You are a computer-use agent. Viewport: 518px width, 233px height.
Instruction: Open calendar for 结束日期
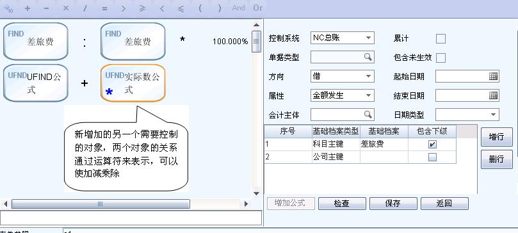click(x=493, y=95)
